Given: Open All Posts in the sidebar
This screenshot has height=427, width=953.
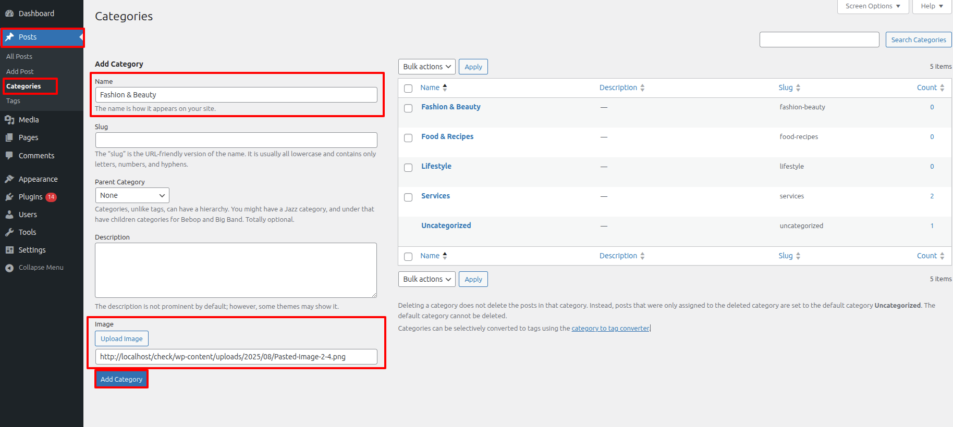Looking at the screenshot, I should pos(19,56).
